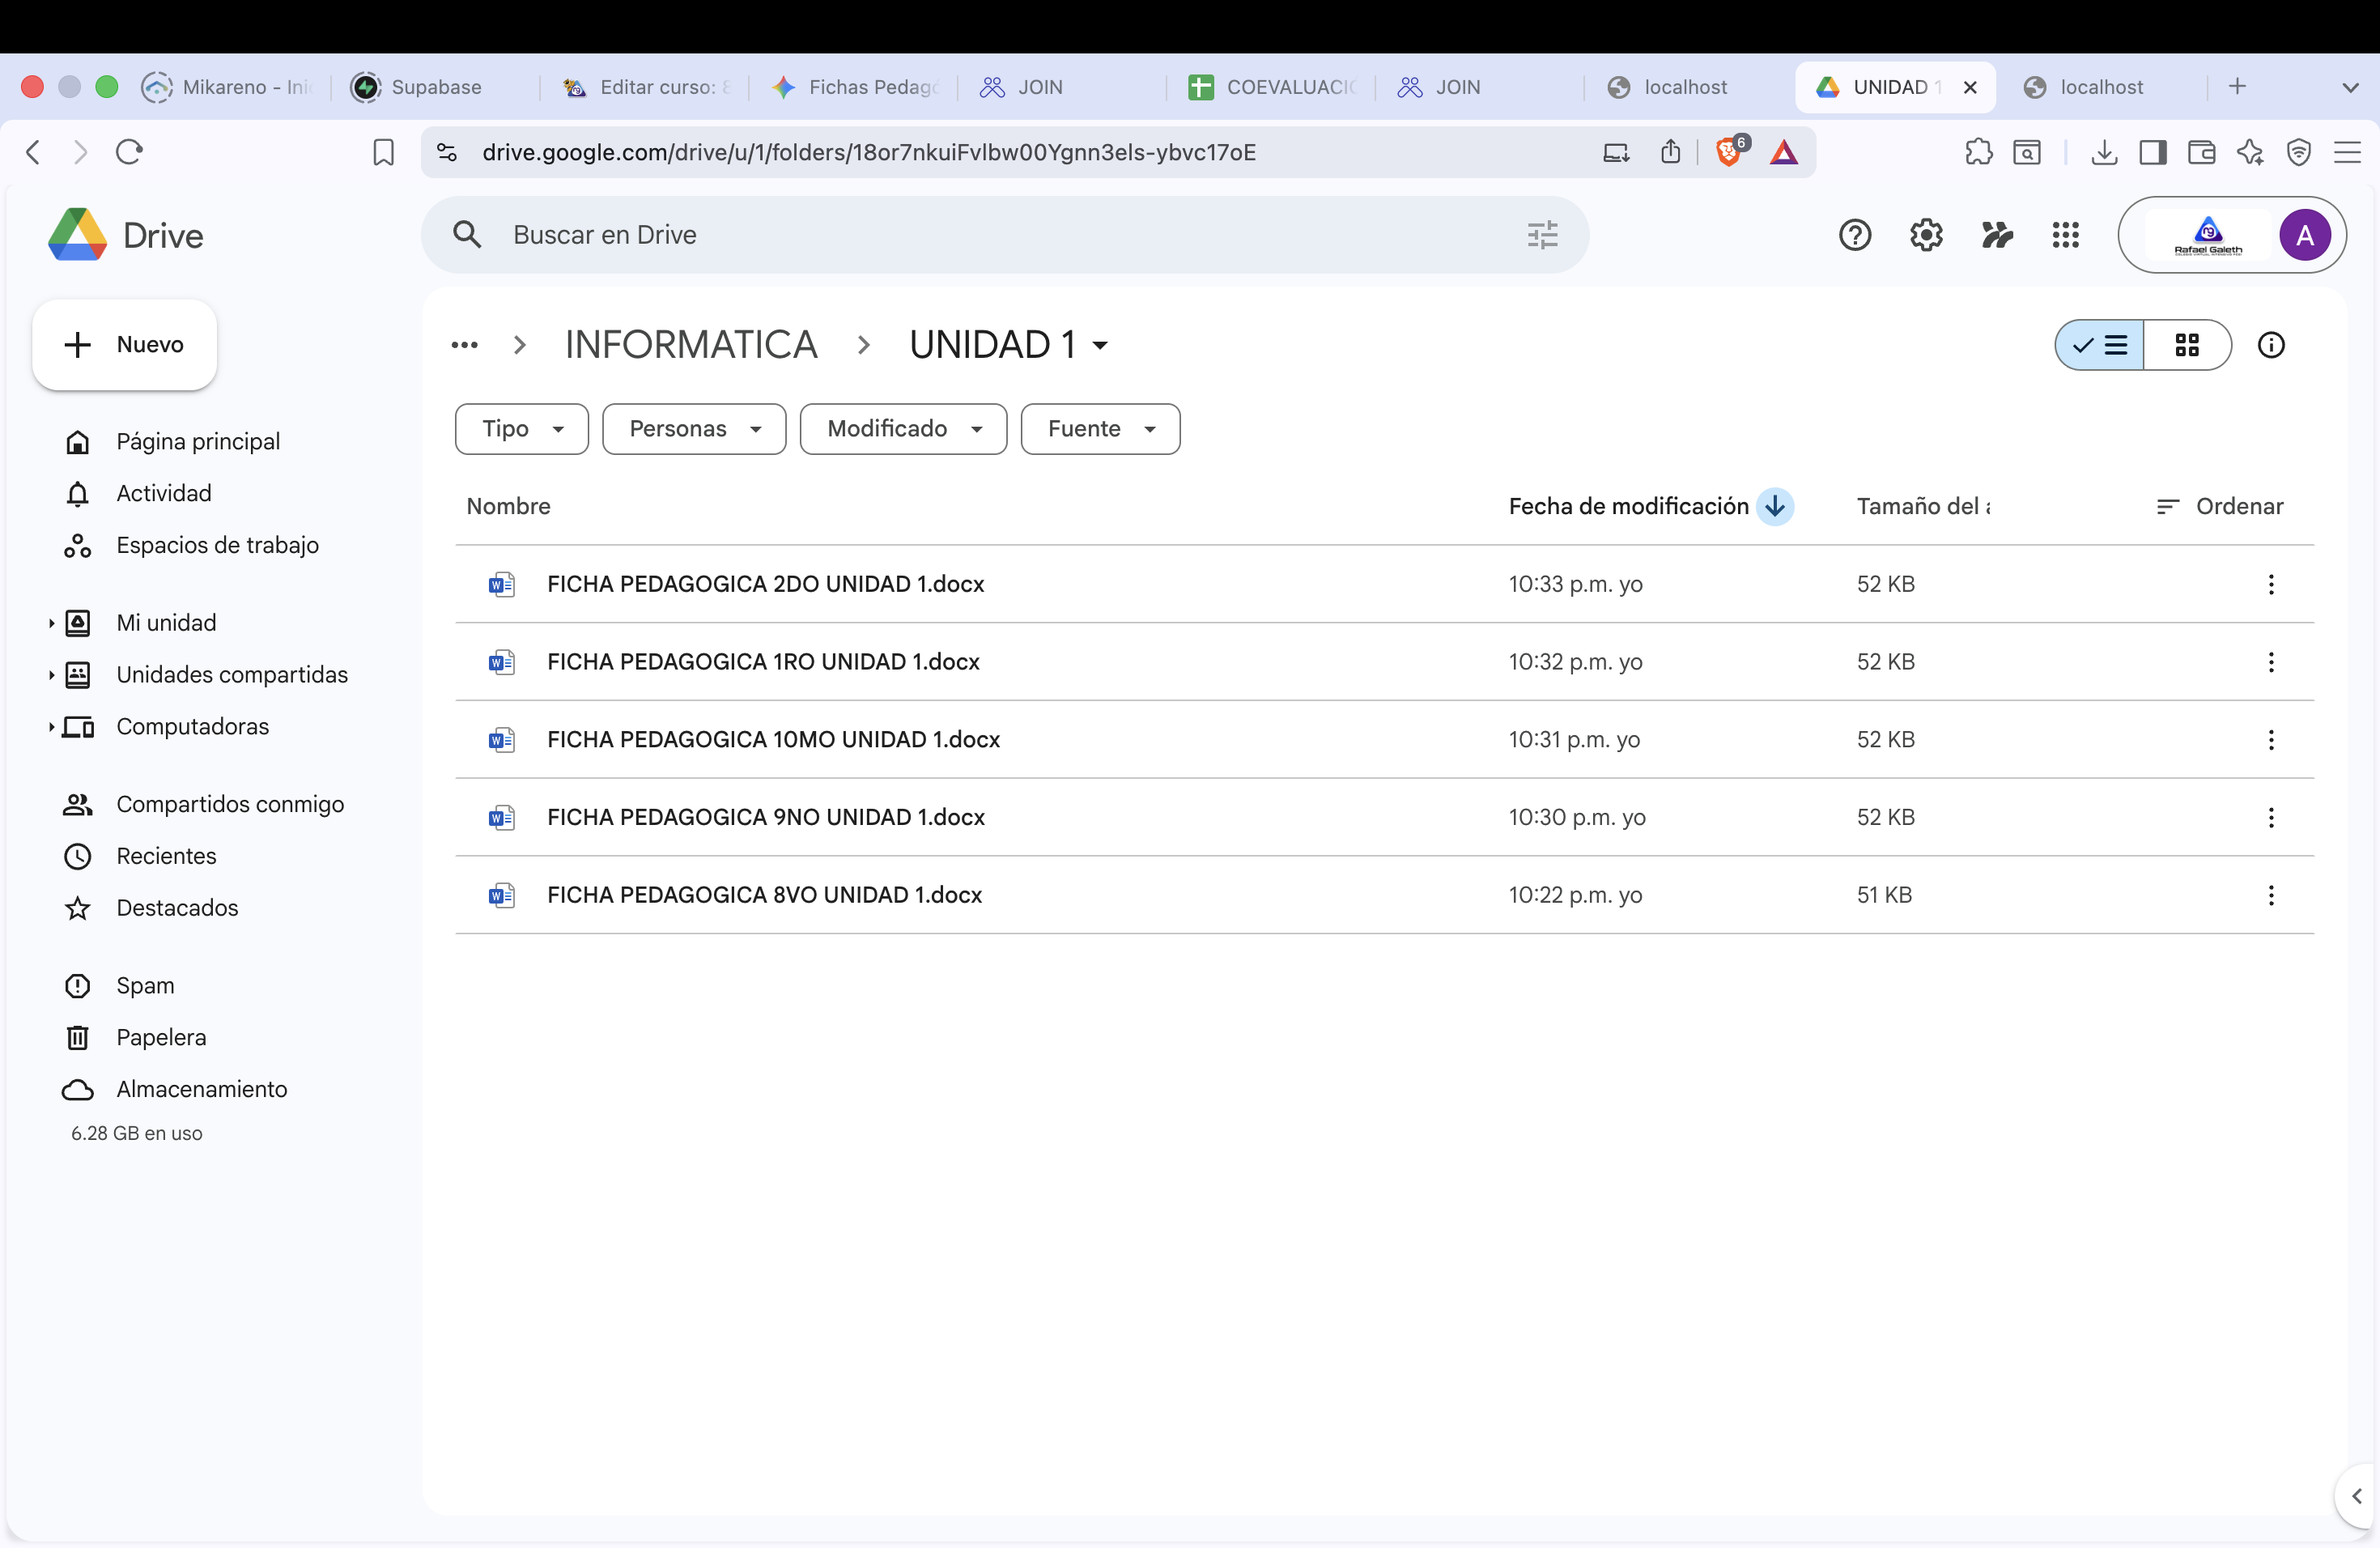Open the Modificado filter dropdown
The height and width of the screenshot is (1548, 2380).
(x=903, y=429)
